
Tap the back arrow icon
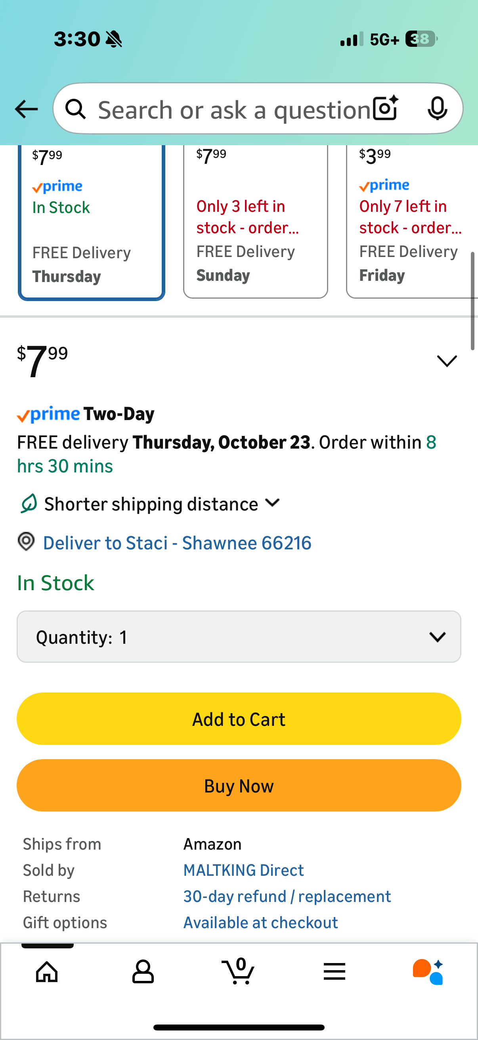click(x=26, y=109)
